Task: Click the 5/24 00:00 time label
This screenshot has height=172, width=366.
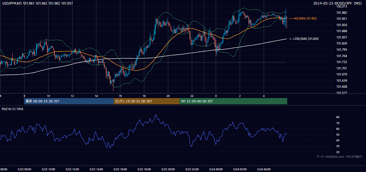Action: [x=216, y=169]
